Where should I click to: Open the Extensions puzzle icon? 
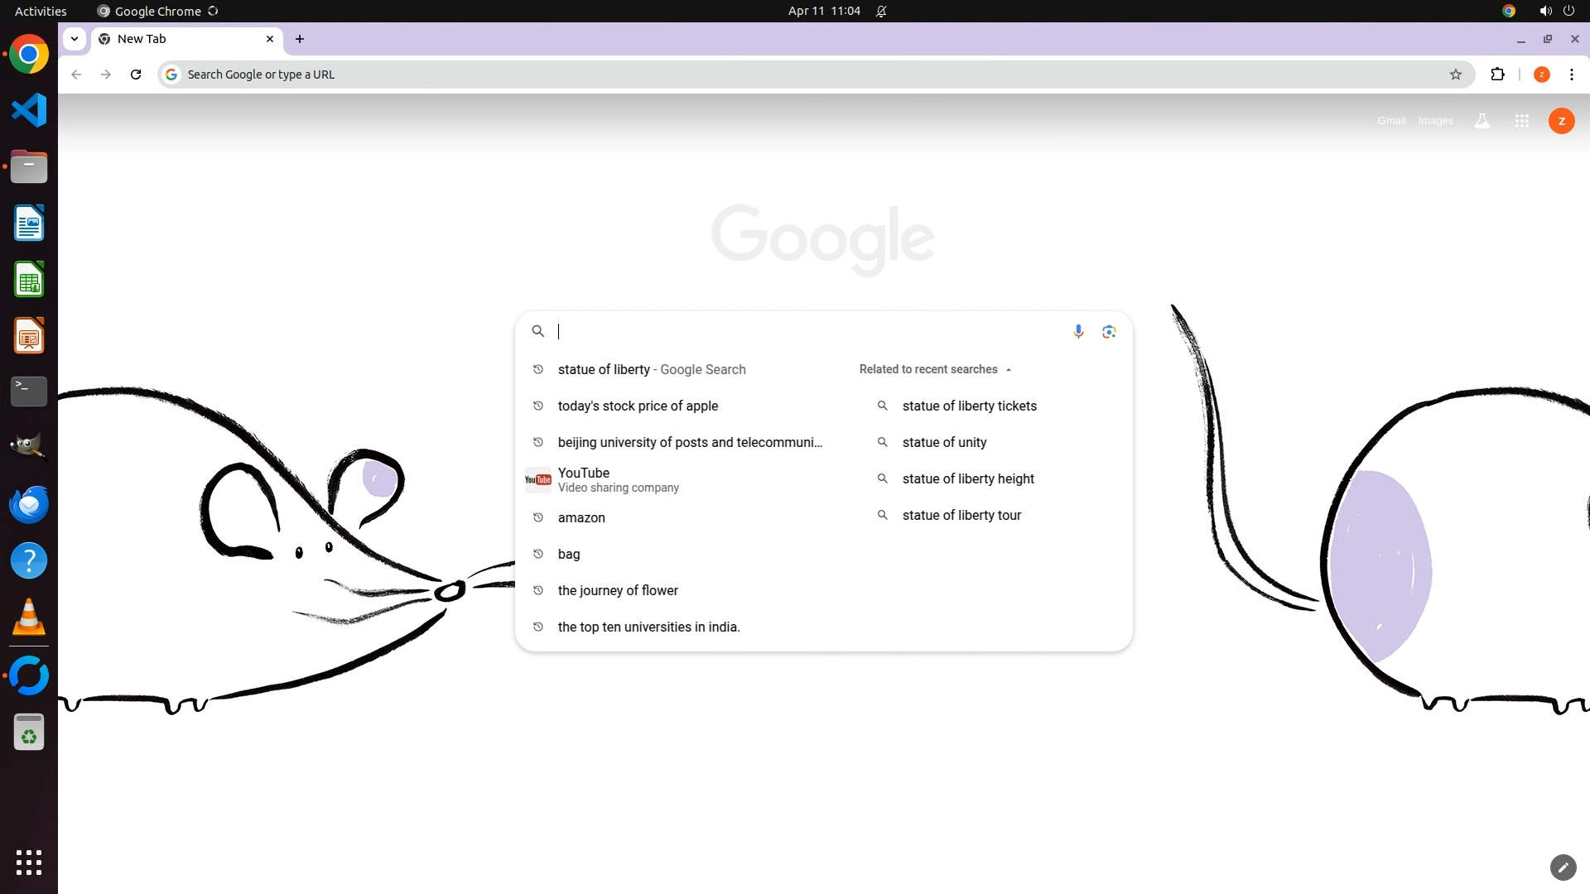[x=1497, y=74]
